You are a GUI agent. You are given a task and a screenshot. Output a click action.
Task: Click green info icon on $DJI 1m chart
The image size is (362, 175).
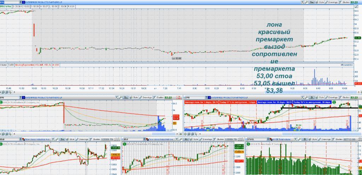[x=1, y=144]
